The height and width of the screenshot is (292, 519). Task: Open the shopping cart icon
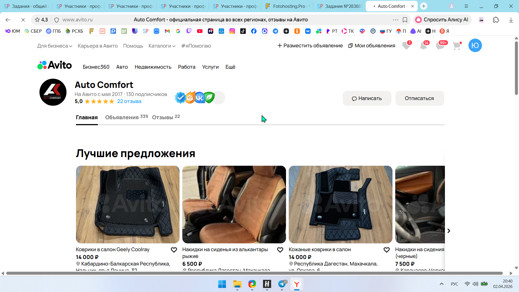457,46
